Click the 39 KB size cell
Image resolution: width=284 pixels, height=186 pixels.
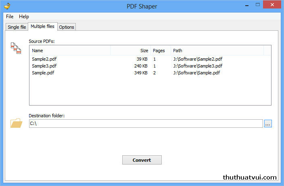point(142,59)
